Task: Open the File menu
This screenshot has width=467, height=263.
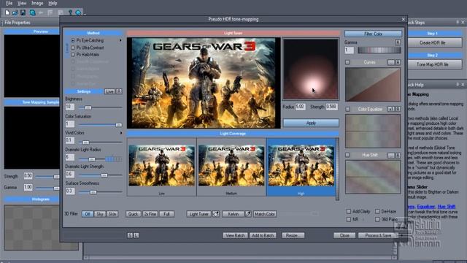Action: 9,3
